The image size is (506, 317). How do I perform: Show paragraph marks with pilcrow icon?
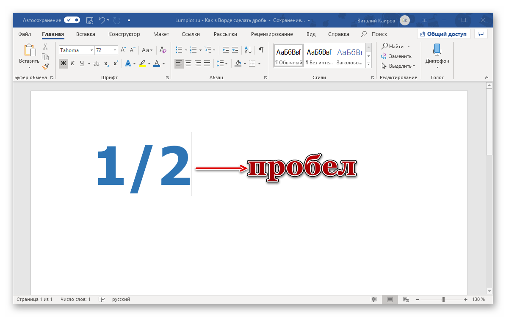261,50
